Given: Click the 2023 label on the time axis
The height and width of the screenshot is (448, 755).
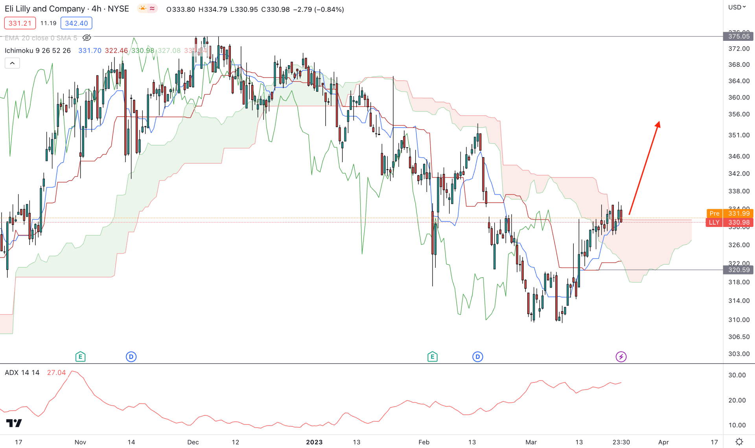Looking at the screenshot, I should [314, 442].
